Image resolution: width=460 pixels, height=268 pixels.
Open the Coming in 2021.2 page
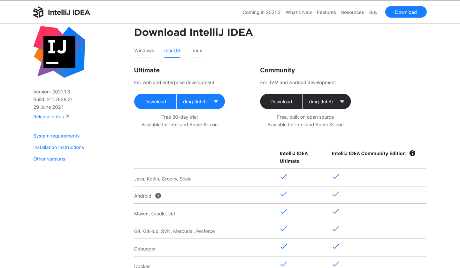(261, 12)
